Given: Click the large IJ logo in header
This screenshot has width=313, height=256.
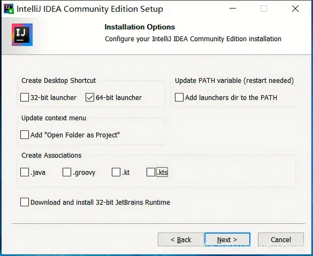Looking at the screenshot, I should tap(22, 35).
